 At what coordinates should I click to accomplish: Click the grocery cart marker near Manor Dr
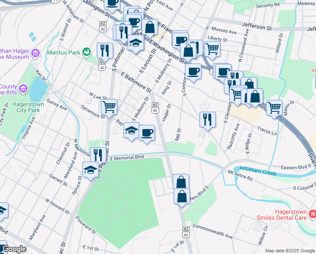pyautogui.click(x=274, y=108)
